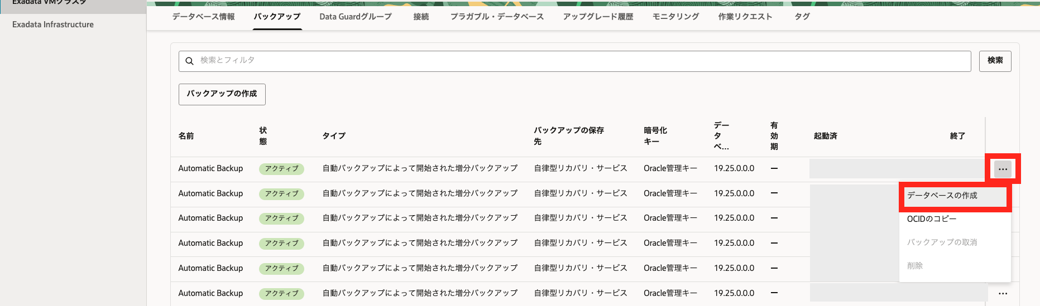
Task: Select データベースの作成 from context menu
Action: pyautogui.click(x=942, y=196)
